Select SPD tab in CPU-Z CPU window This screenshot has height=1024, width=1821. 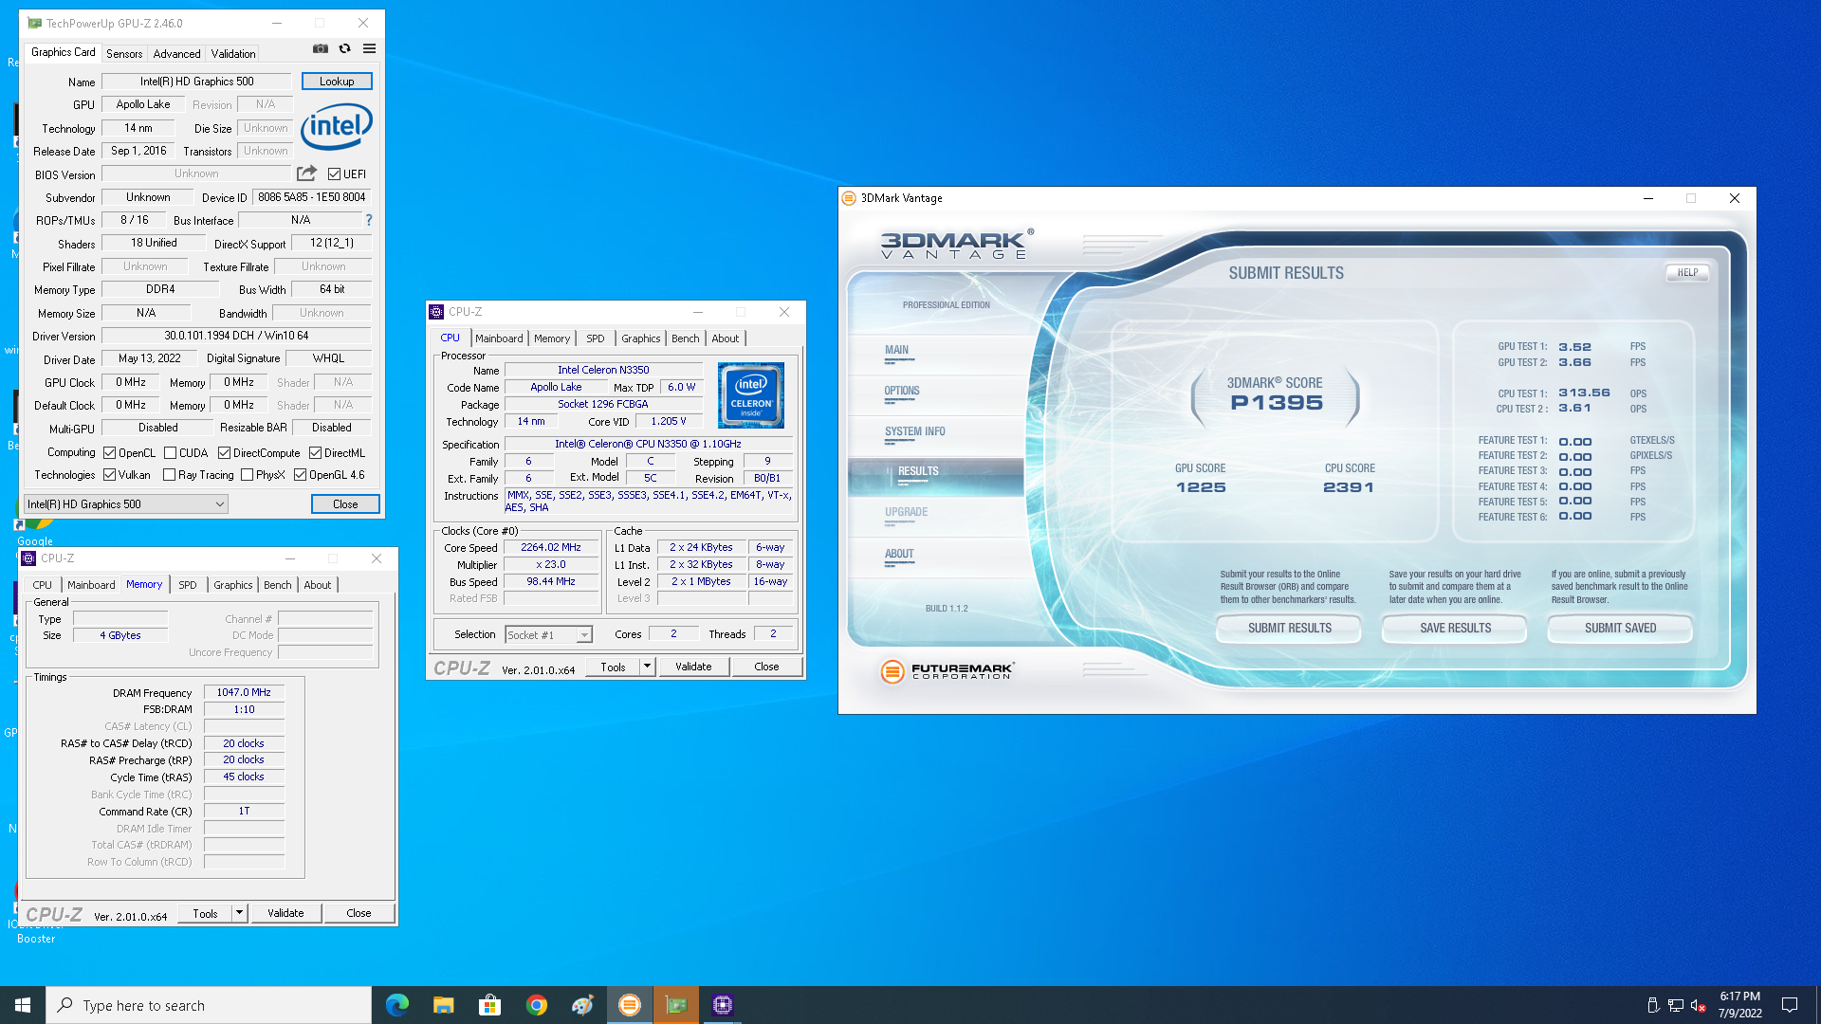coord(596,338)
